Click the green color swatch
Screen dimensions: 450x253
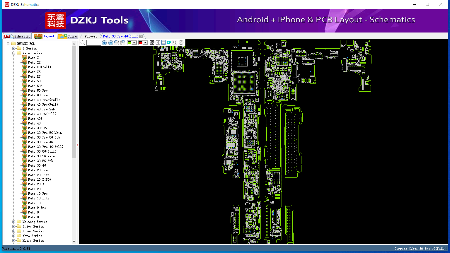[129, 43]
